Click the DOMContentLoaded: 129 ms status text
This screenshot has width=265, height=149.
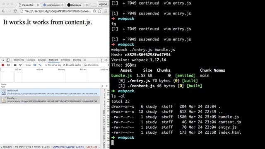(x=68, y=147)
